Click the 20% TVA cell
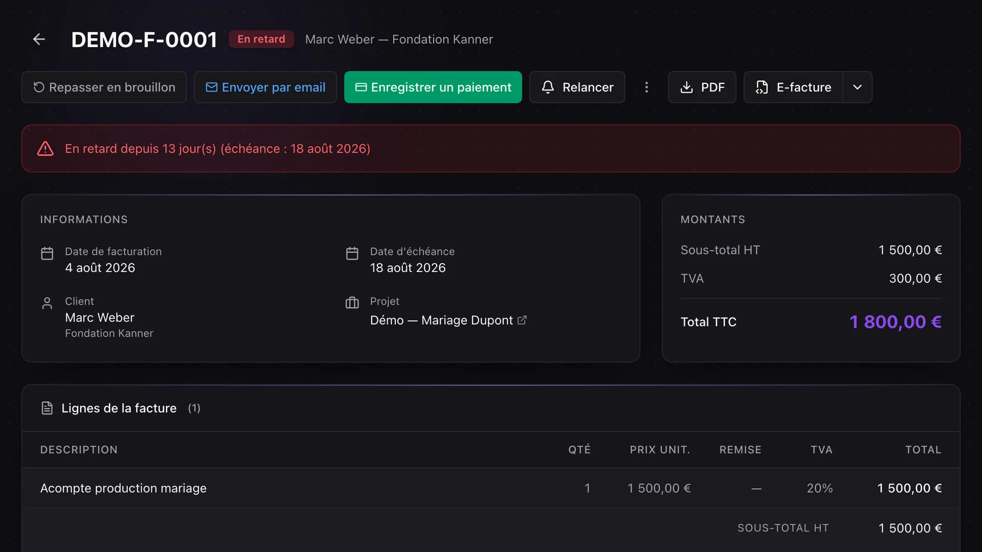Image resolution: width=982 pixels, height=552 pixels. tap(820, 488)
